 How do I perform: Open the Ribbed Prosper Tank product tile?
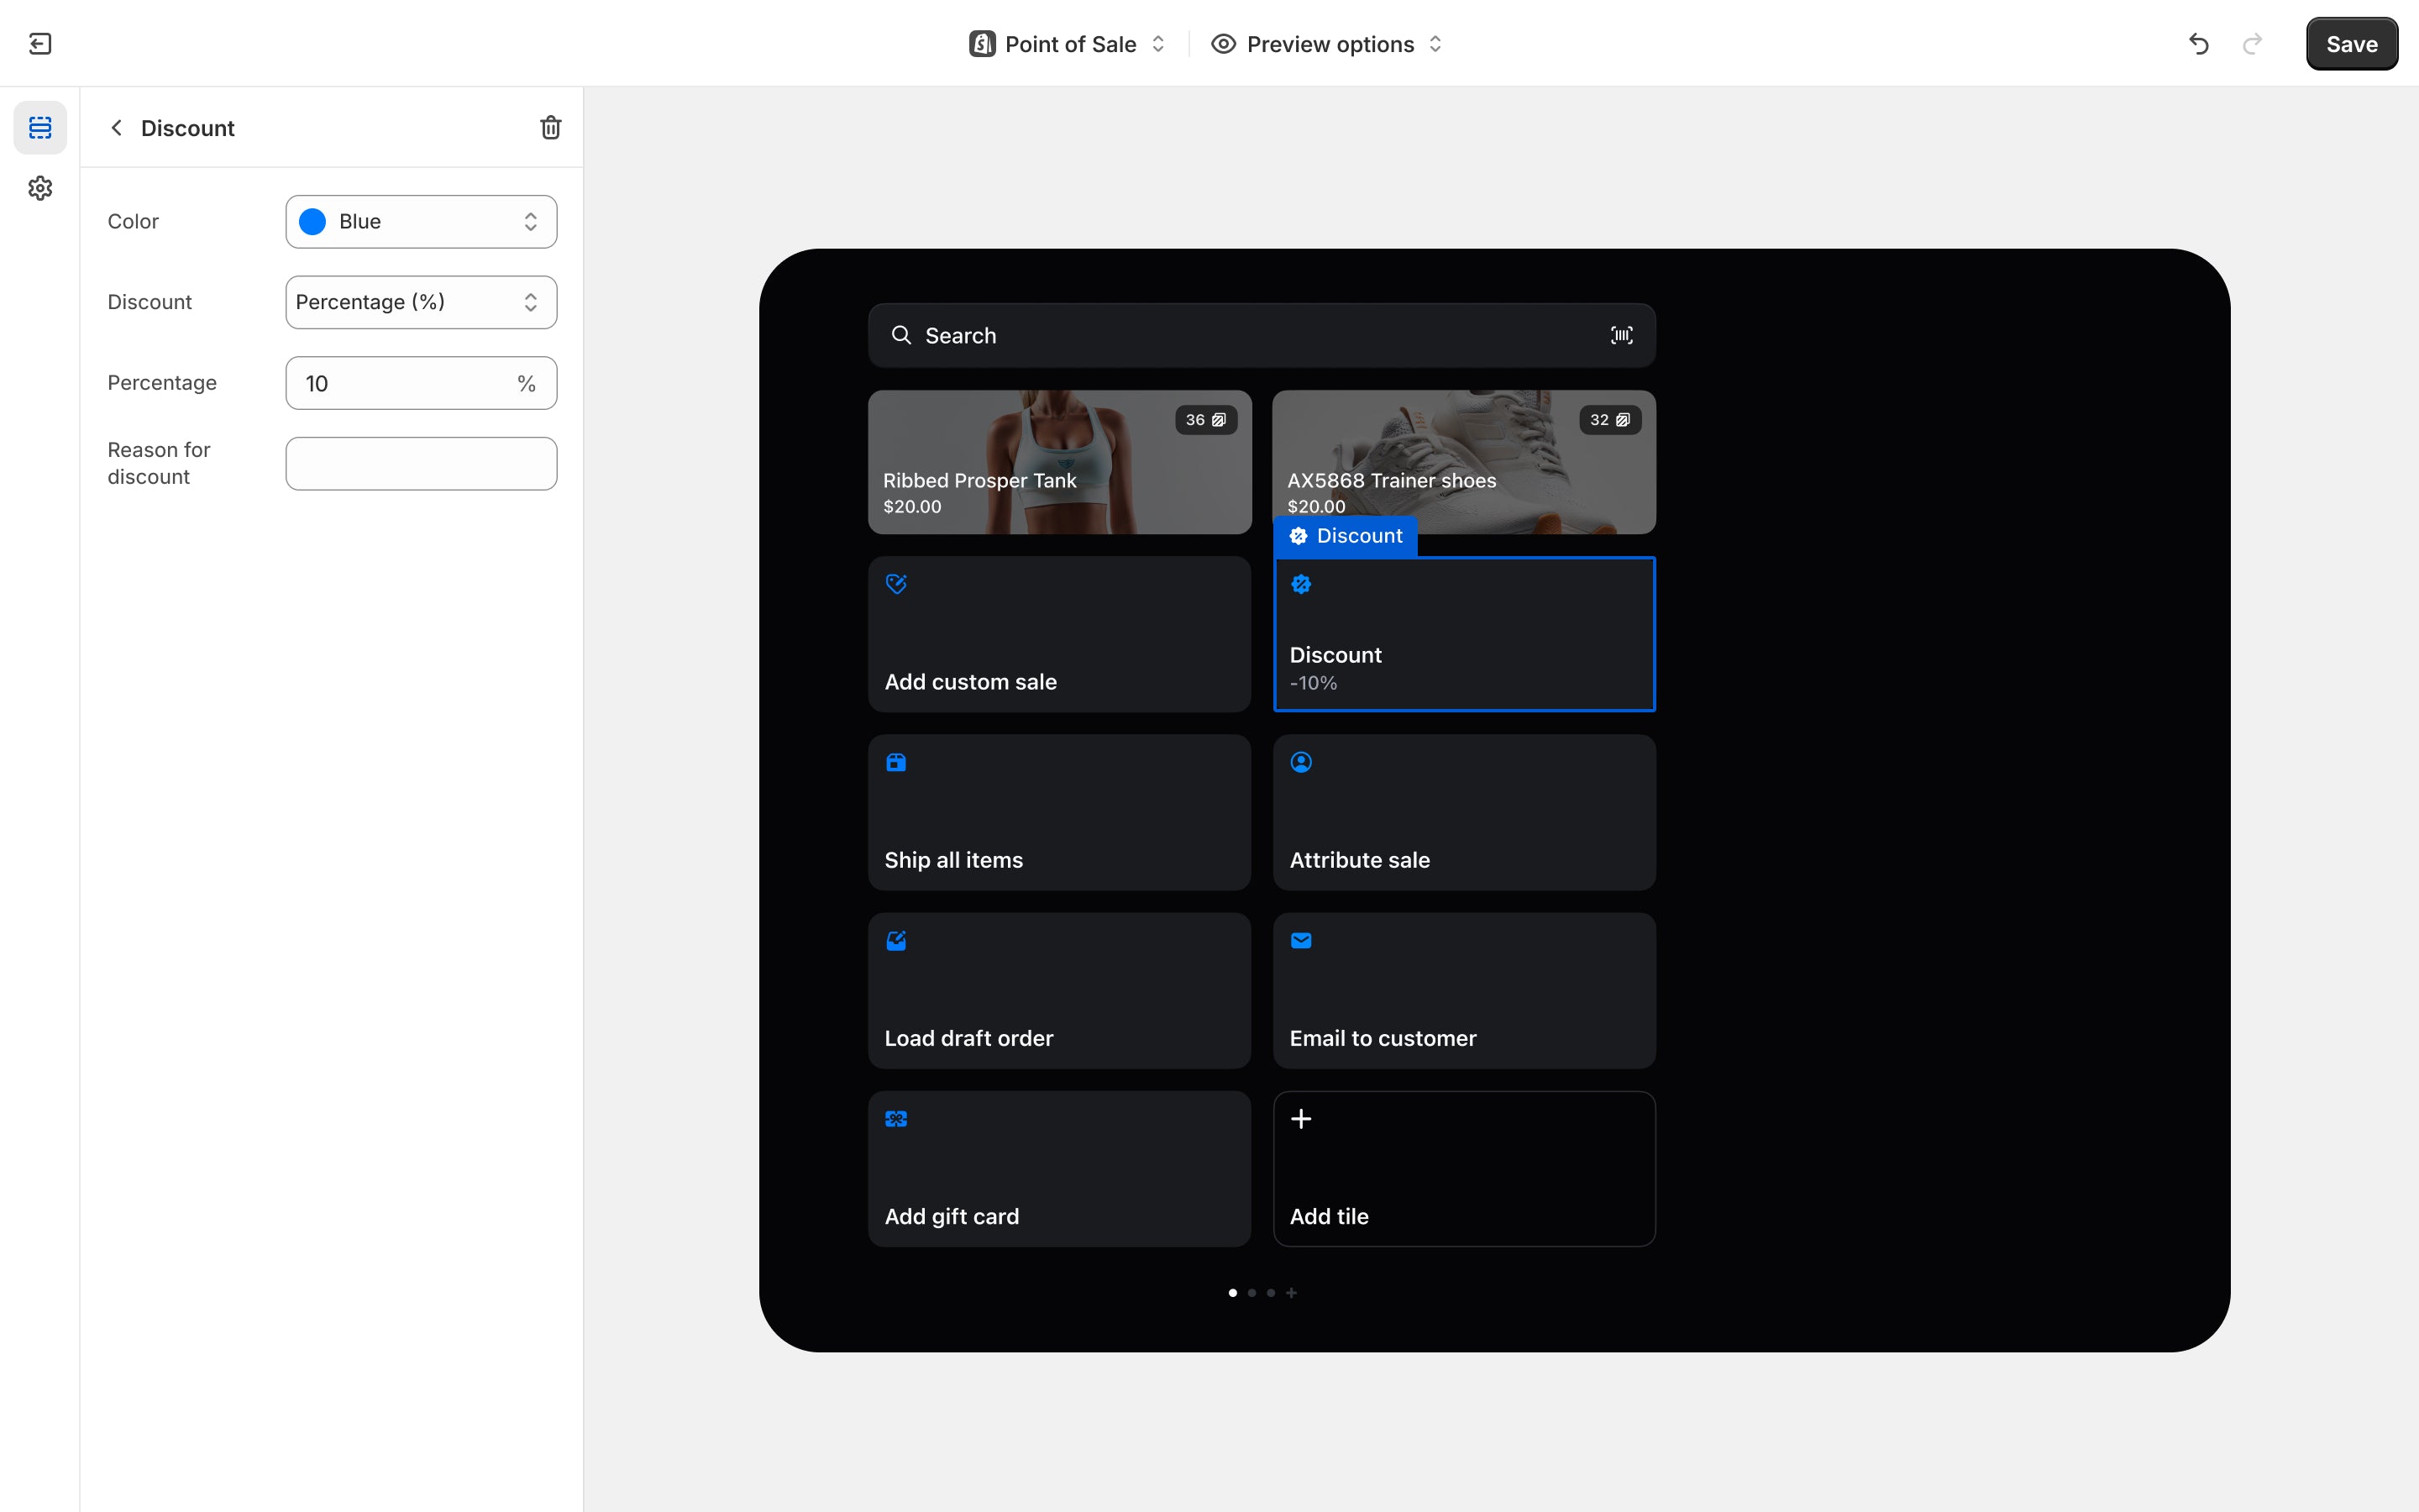coord(1059,462)
